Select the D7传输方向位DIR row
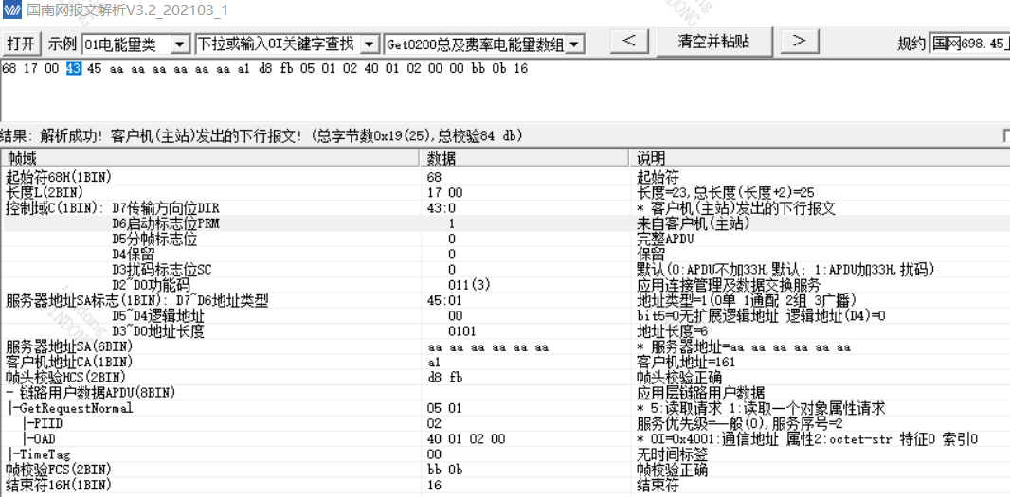 (x=505, y=208)
